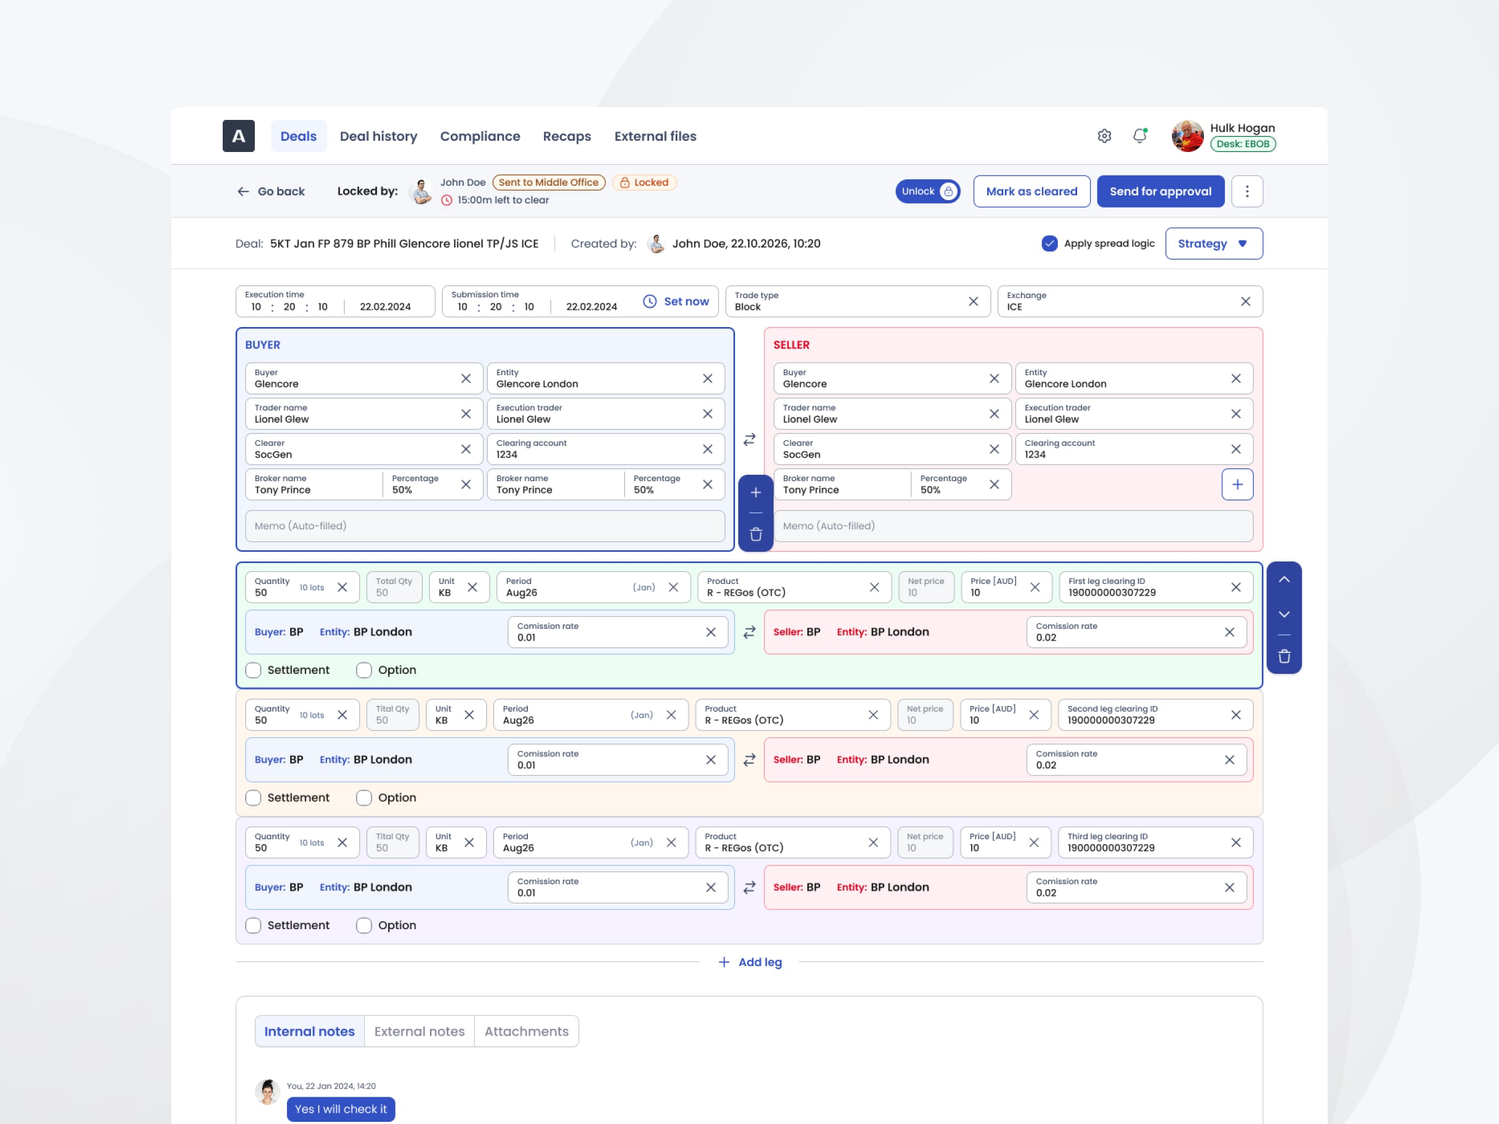
Task: Click the Go back arrow
Action: 243,192
